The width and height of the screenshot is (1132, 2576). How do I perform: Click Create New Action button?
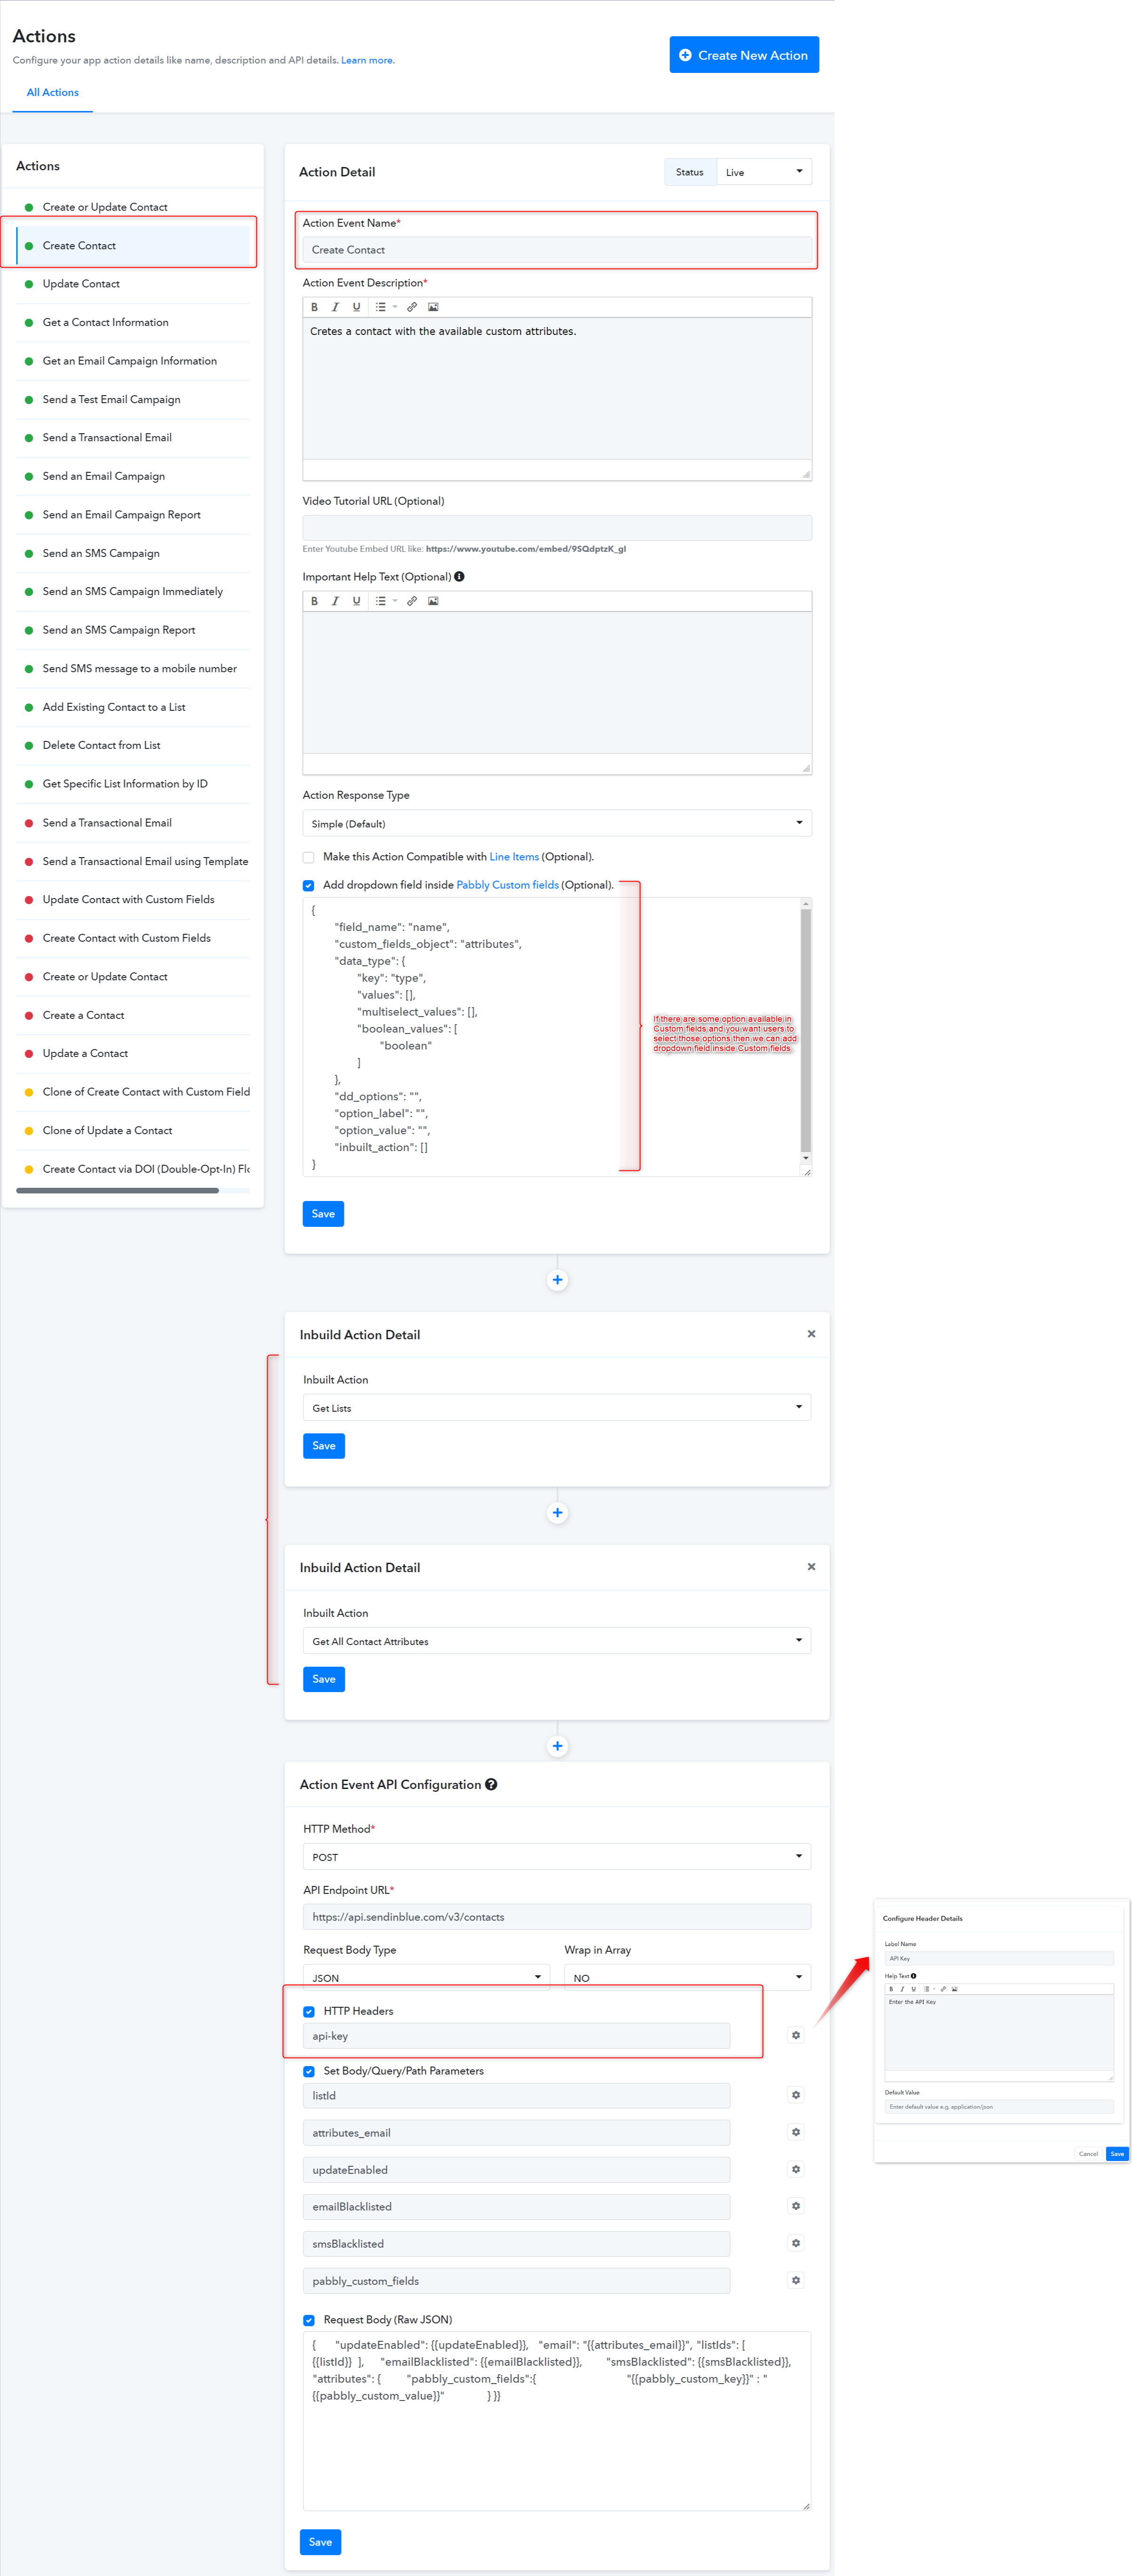tap(744, 55)
